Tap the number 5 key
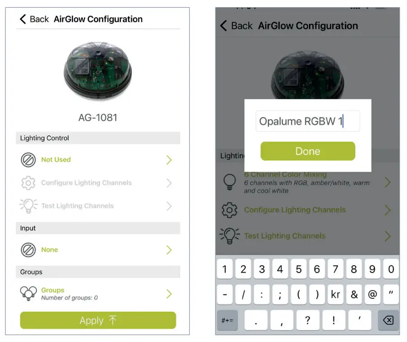This screenshot has height=342, width=407. pyautogui.click(x=299, y=269)
